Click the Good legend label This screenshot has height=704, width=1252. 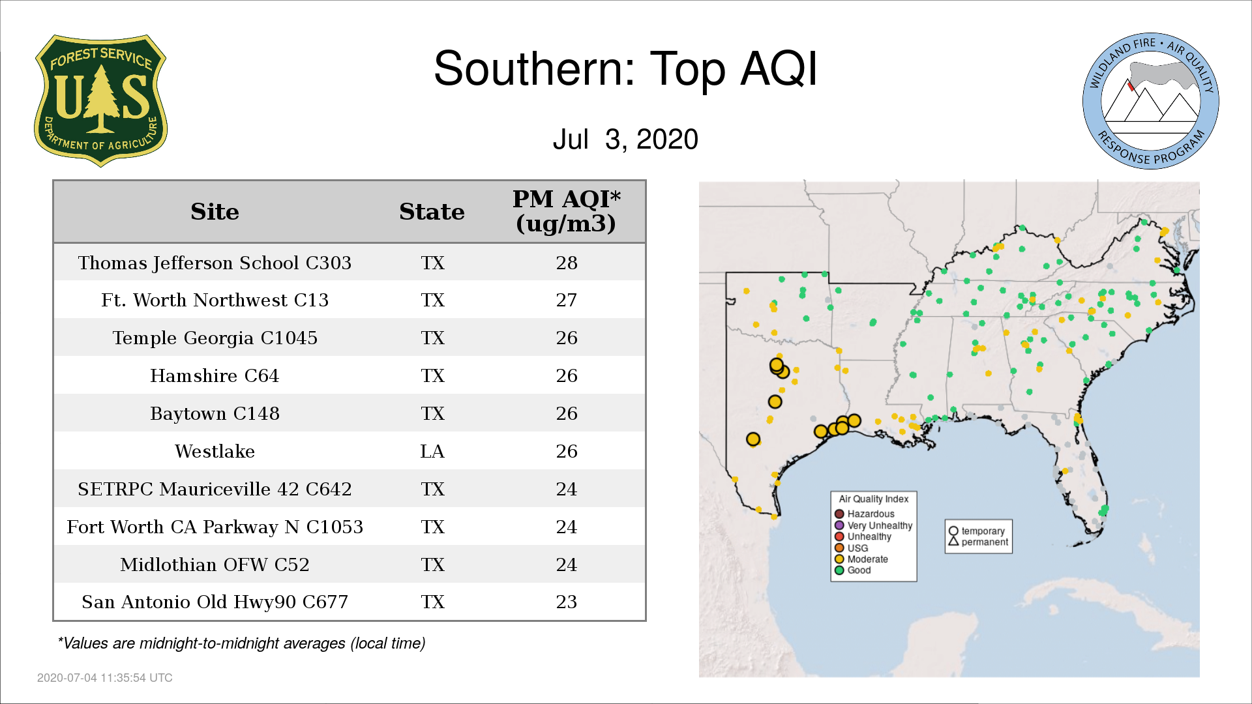(859, 570)
